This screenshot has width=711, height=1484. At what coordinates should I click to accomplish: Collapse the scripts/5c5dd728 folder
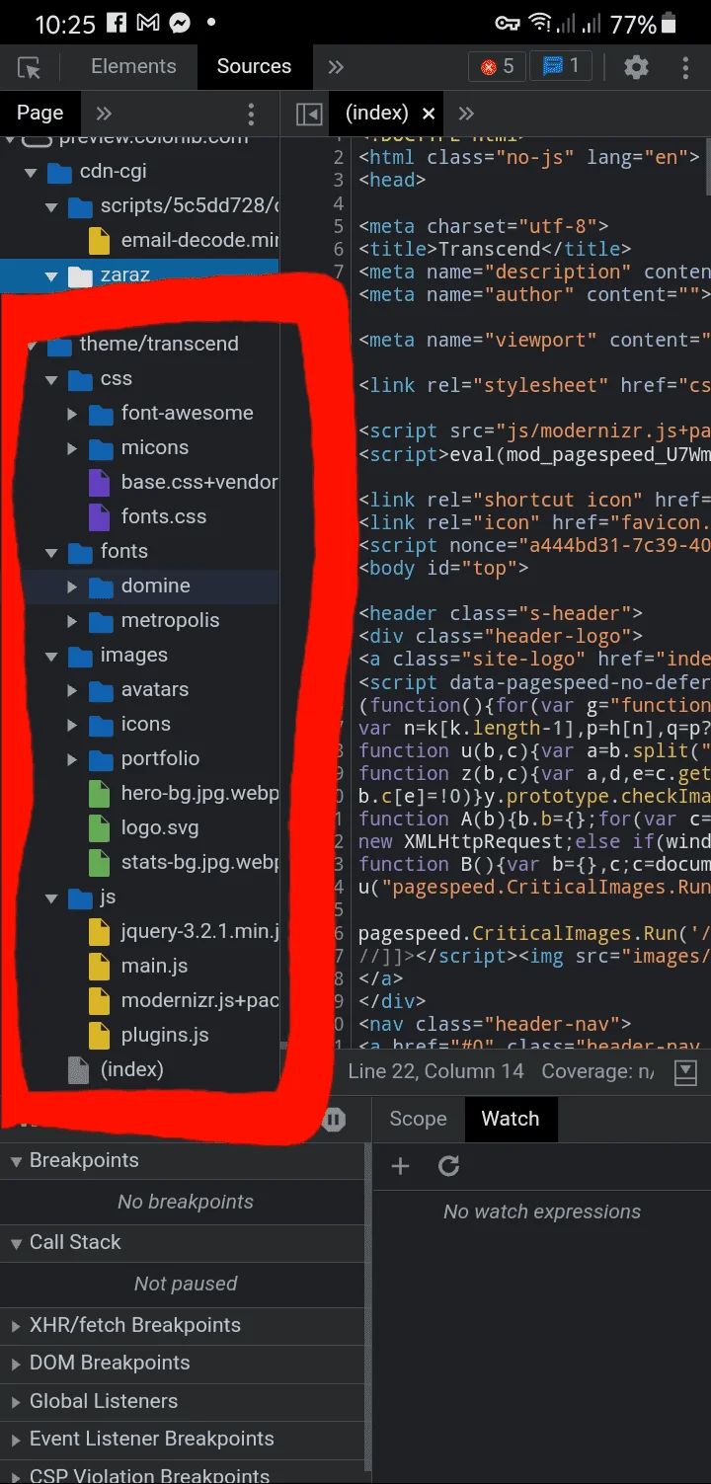coord(51,207)
